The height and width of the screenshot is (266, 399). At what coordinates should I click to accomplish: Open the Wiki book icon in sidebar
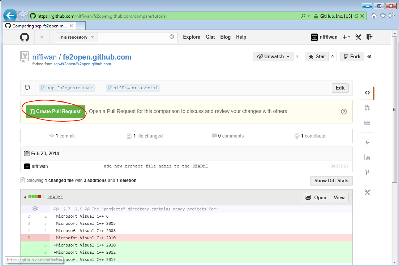(x=367, y=123)
